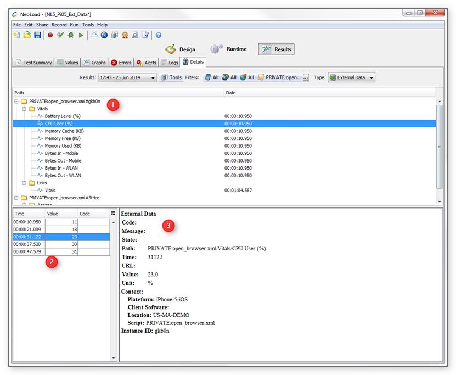Collapse the Vitals folder in tree

24,109
